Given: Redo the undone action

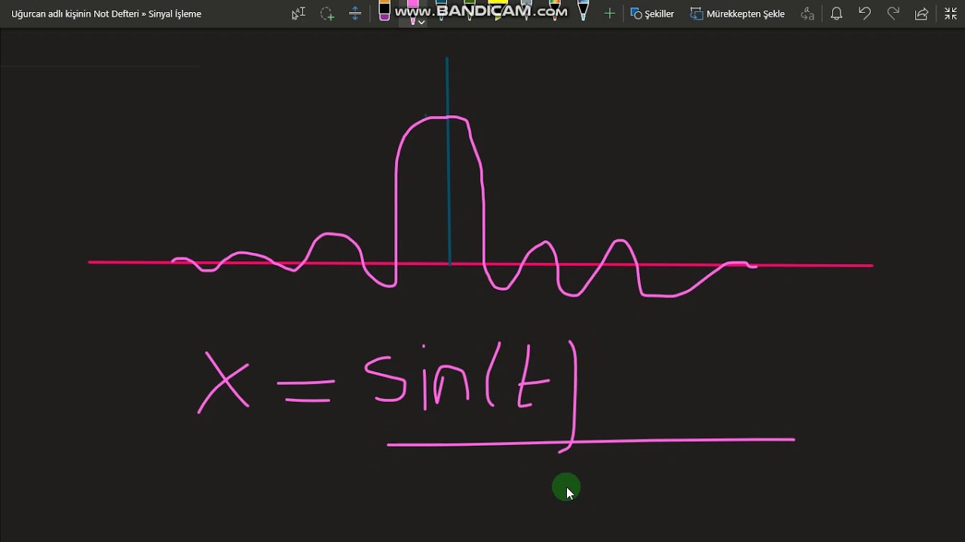Looking at the screenshot, I should tap(893, 14).
